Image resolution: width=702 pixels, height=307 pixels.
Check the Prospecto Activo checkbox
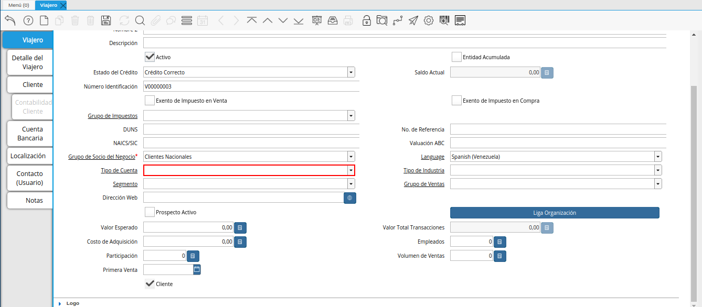[150, 212]
